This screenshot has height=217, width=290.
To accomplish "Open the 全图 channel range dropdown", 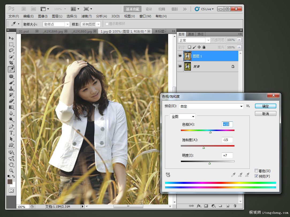I will click(183, 116).
